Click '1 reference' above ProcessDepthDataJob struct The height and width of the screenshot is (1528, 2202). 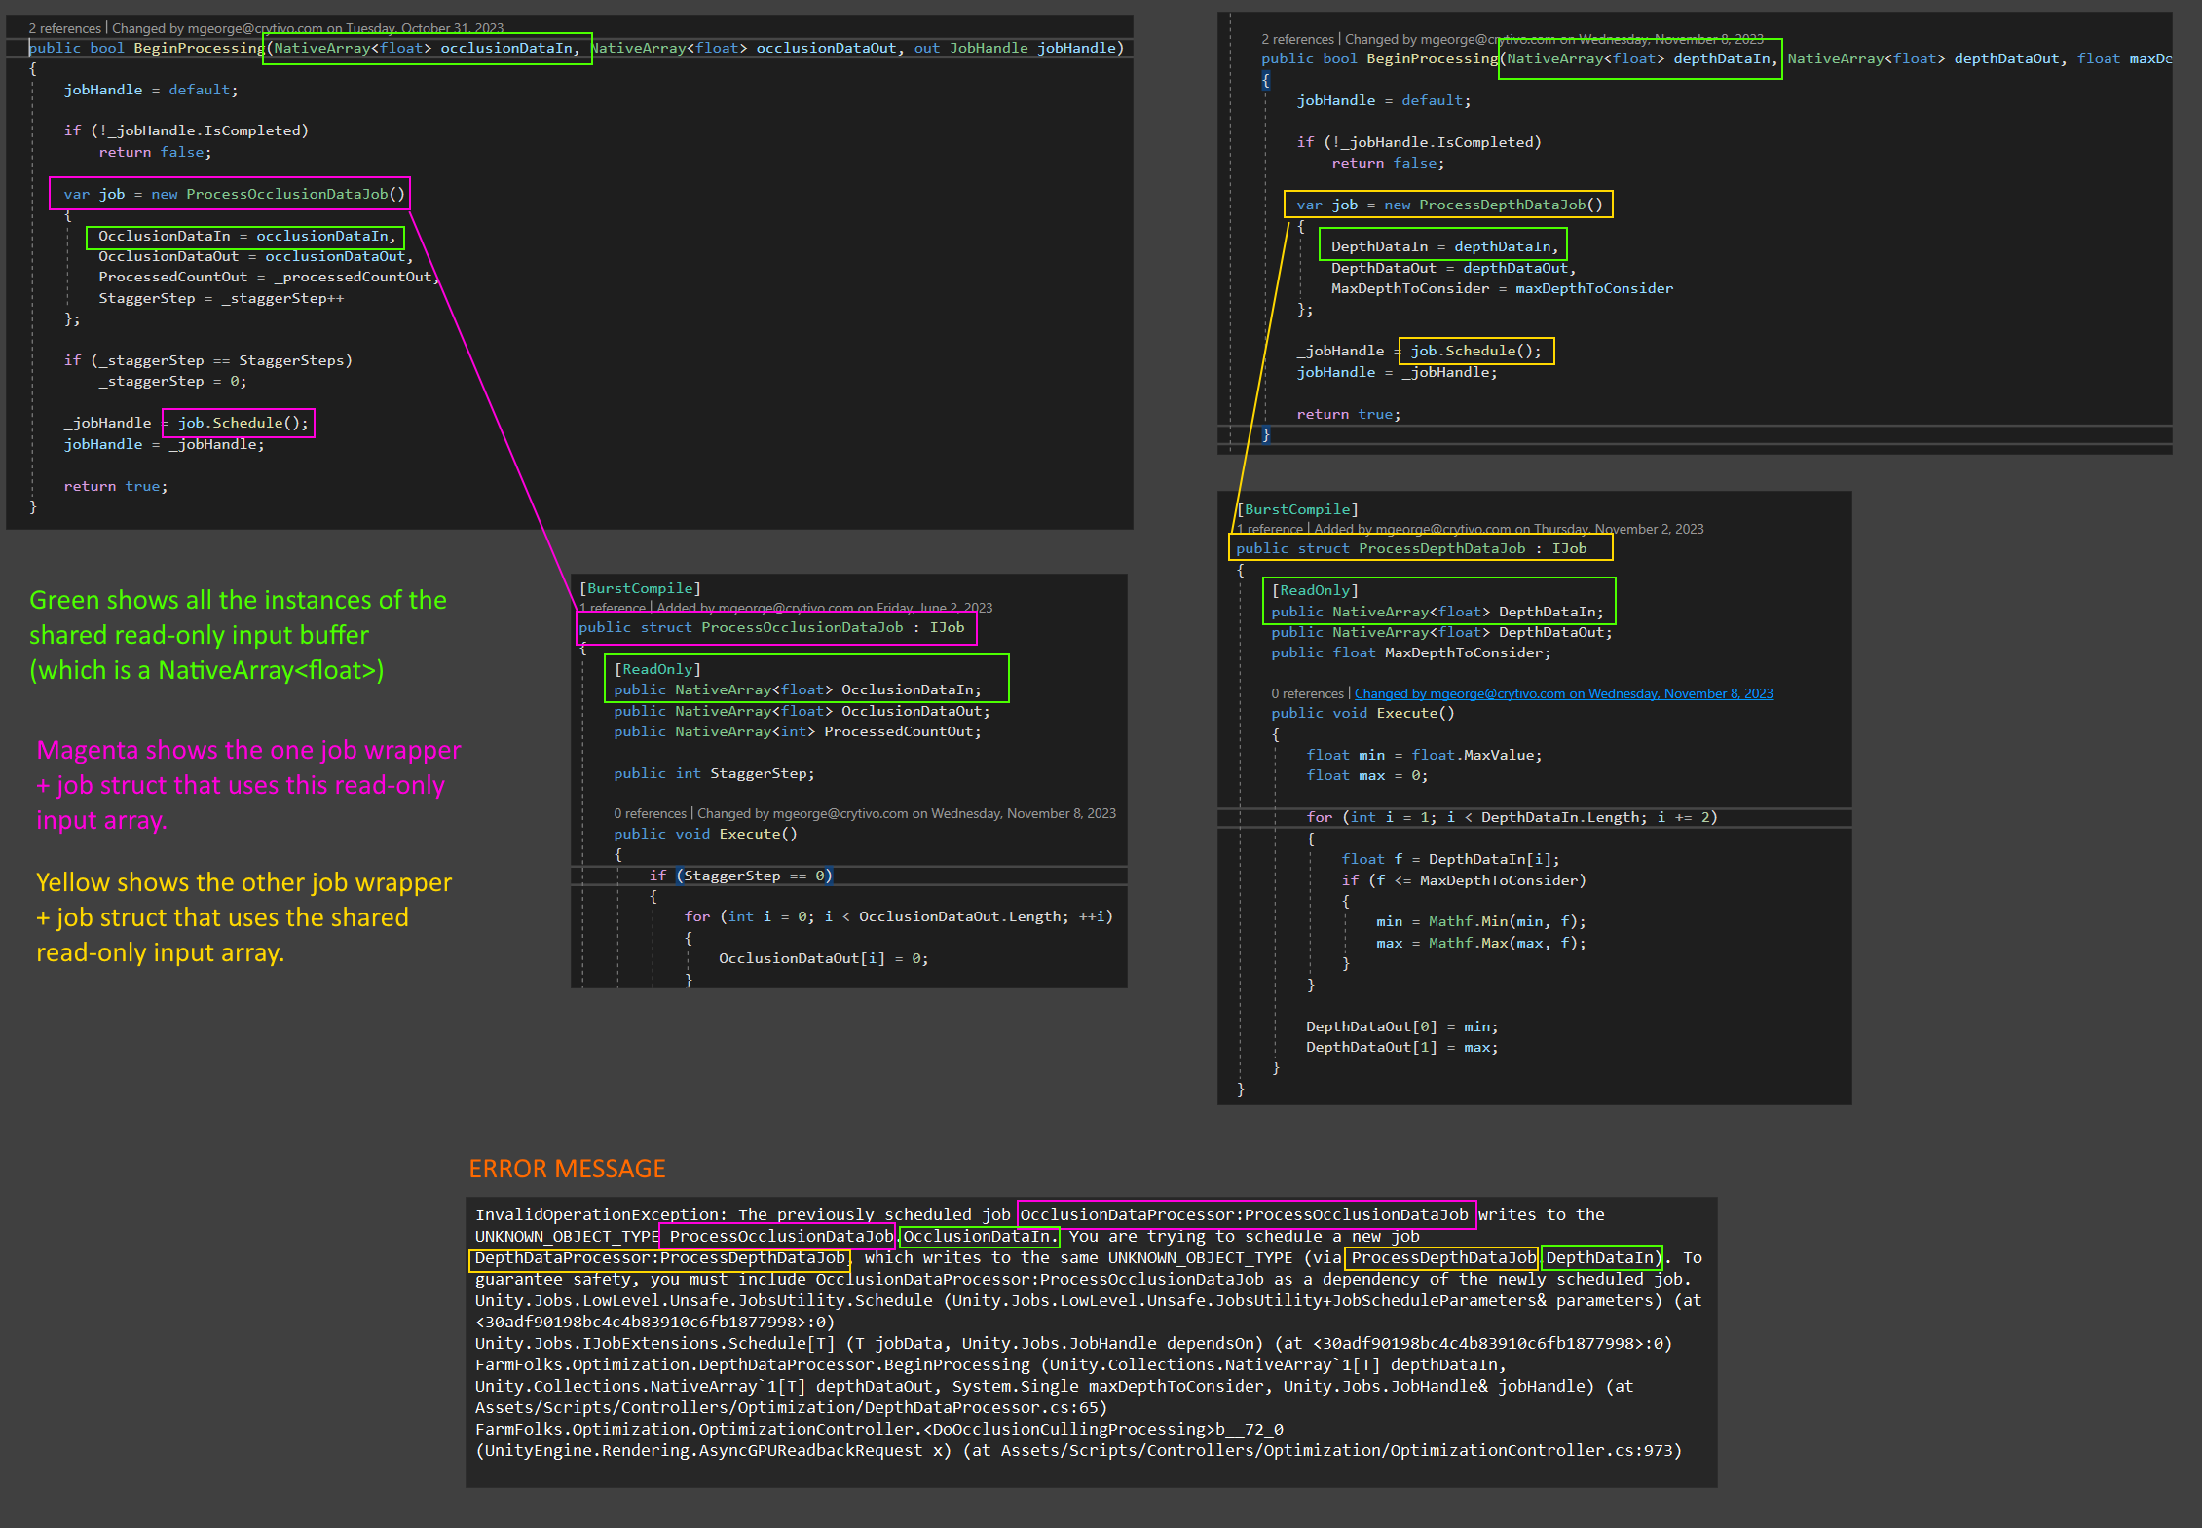pos(1269,529)
